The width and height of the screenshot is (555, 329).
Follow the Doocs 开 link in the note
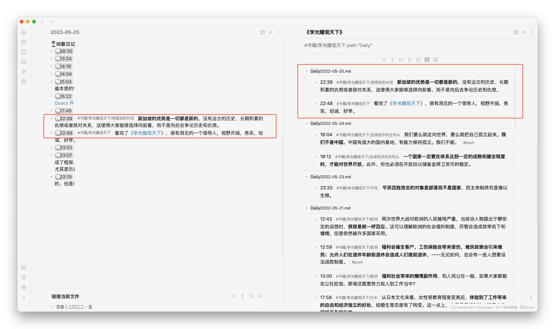pyautogui.click(x=64, y=103)
